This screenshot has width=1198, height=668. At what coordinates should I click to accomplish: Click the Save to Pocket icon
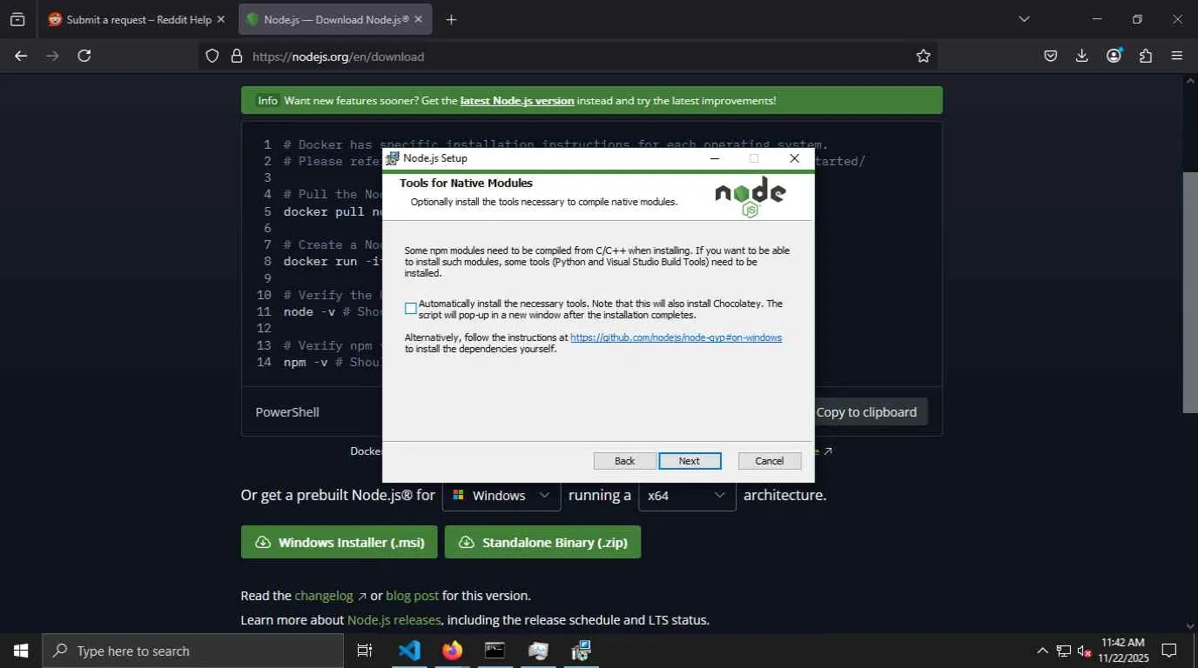(1051, 56)
